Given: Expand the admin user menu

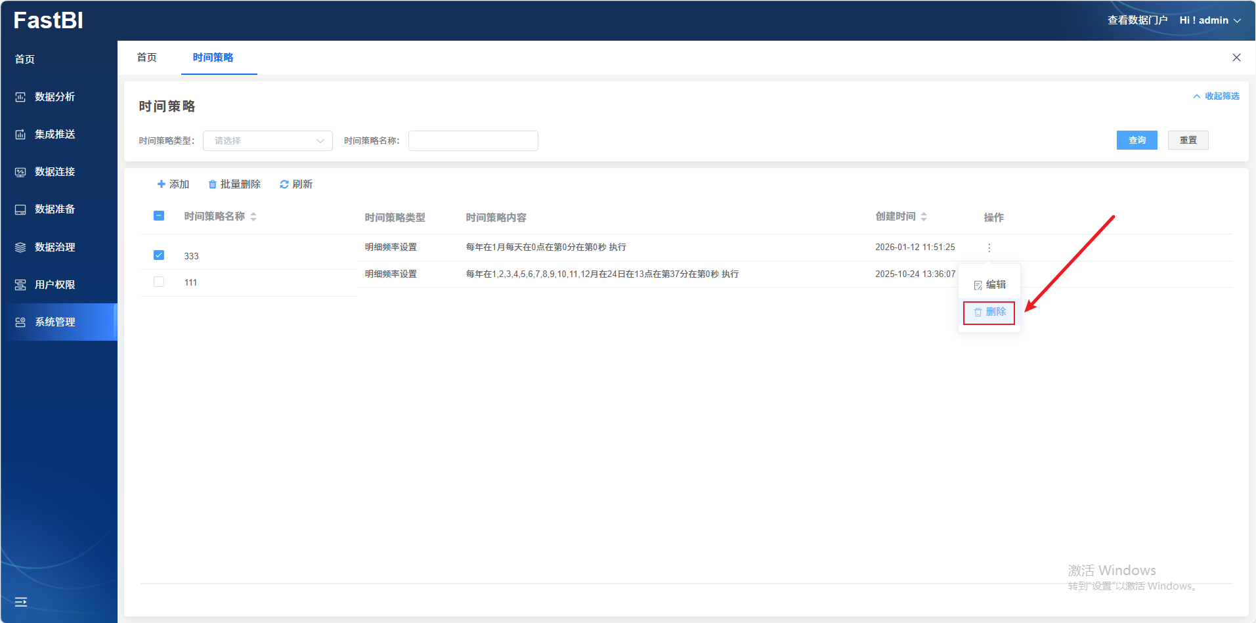Looking at the screenshot, I should pos(1209,20).
